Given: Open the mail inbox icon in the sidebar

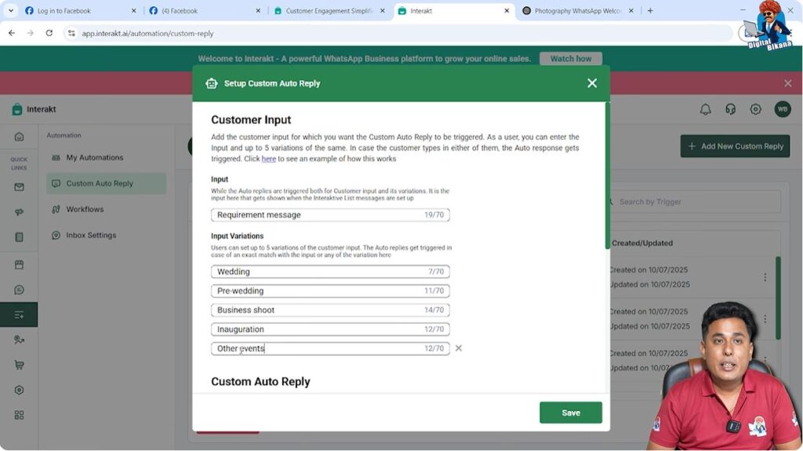Looking at the screenshot, I should (x=19, y=186).
